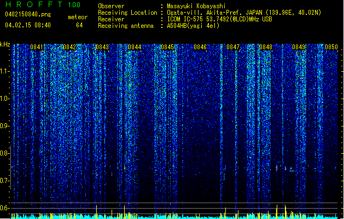Screen dimensions: 344x219
Task: Click the Observer field label
Action: pyautogui.click(x=111, y=6)
